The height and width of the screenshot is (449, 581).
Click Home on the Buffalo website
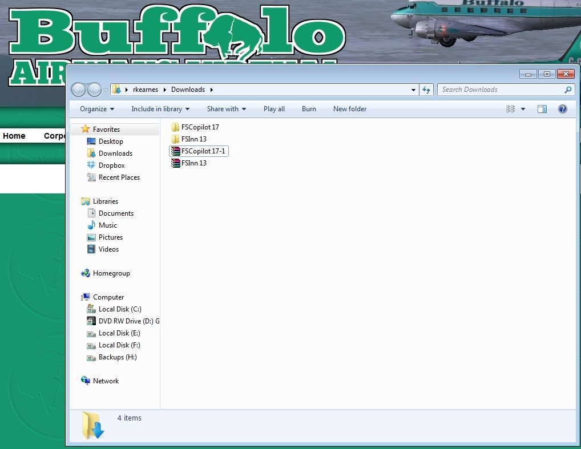pos(14,136)
